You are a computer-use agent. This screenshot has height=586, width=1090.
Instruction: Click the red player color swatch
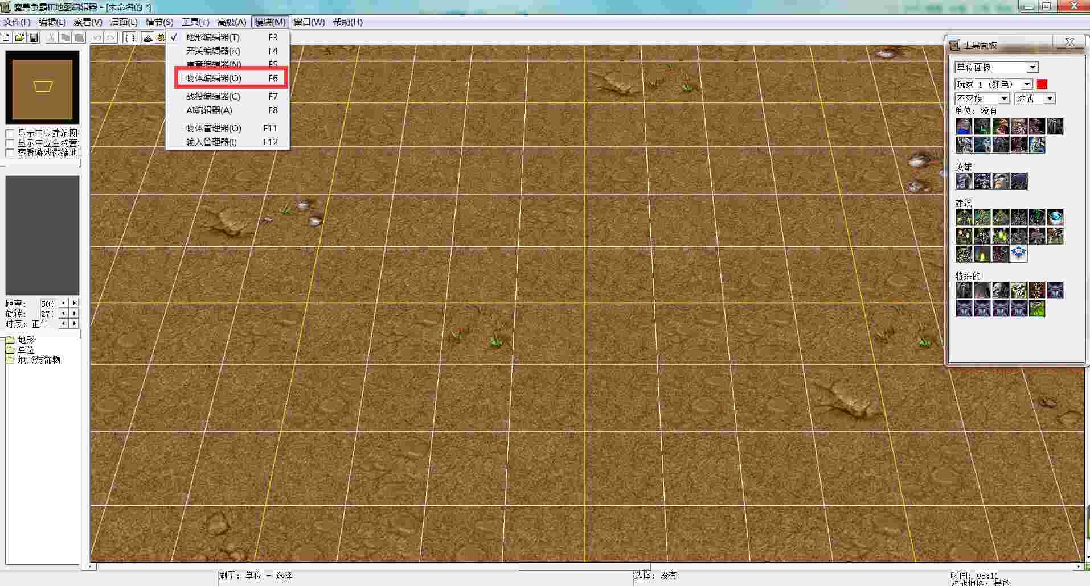pos(1042,84)
